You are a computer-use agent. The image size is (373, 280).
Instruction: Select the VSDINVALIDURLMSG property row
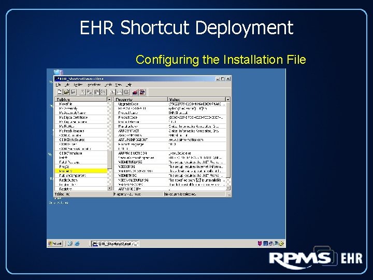coord(170,180)
